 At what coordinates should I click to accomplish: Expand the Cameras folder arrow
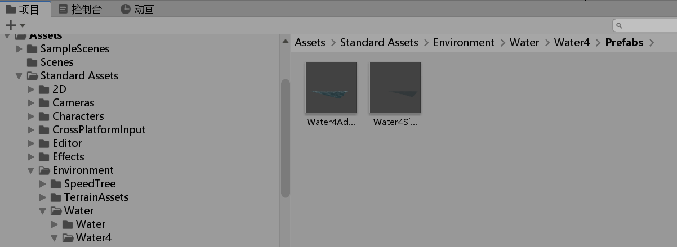coord(31,103)
